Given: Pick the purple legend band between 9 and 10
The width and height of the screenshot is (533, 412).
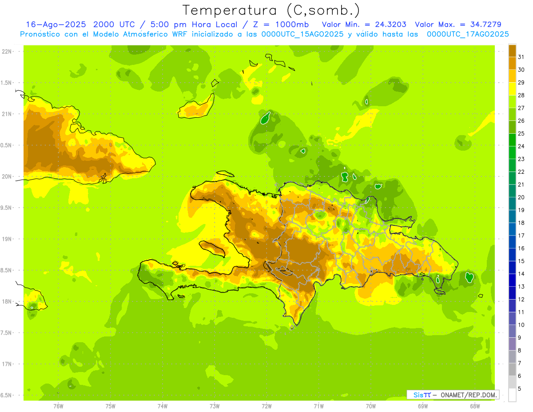Looking at the screenshot, I should [512, 331].
